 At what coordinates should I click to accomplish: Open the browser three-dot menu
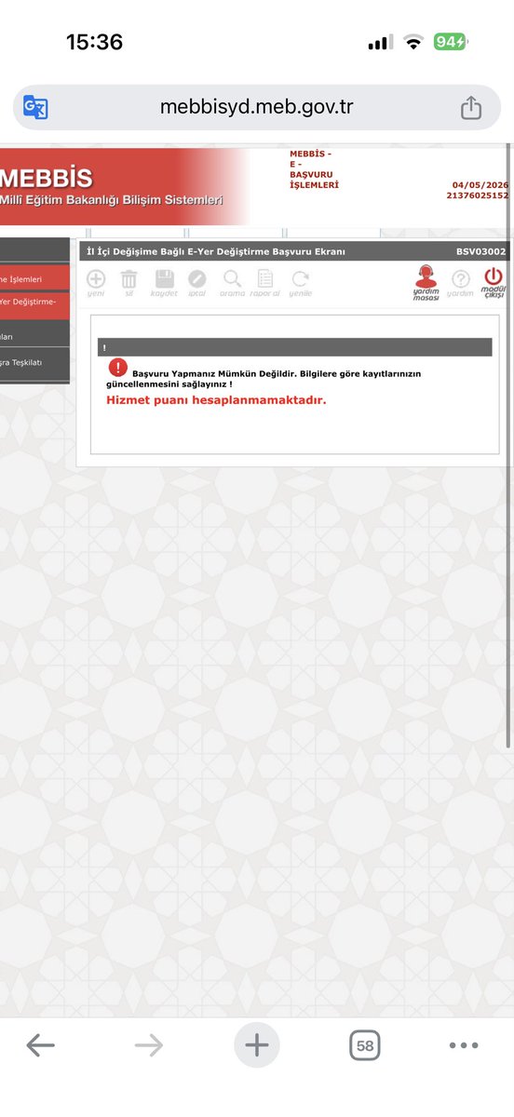(x=464, y=1045)
